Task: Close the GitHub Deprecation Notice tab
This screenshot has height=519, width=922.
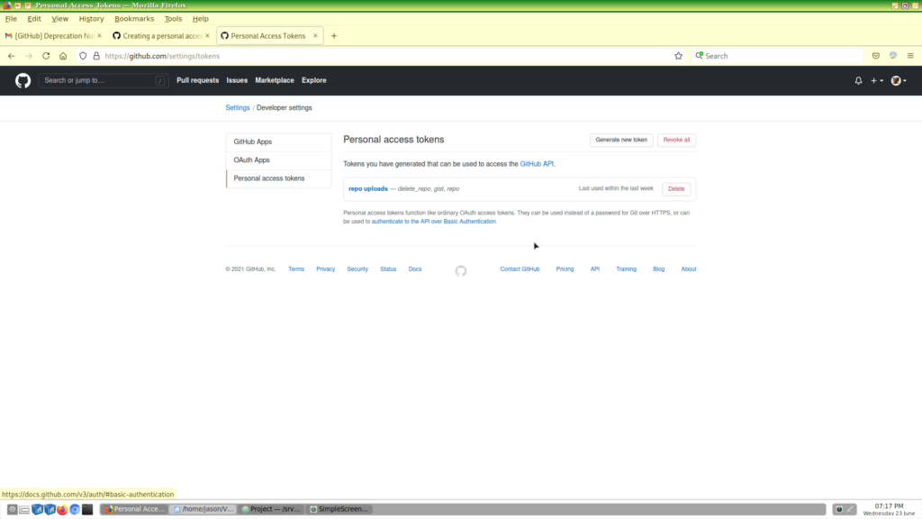Action: [x=99, y=36]
